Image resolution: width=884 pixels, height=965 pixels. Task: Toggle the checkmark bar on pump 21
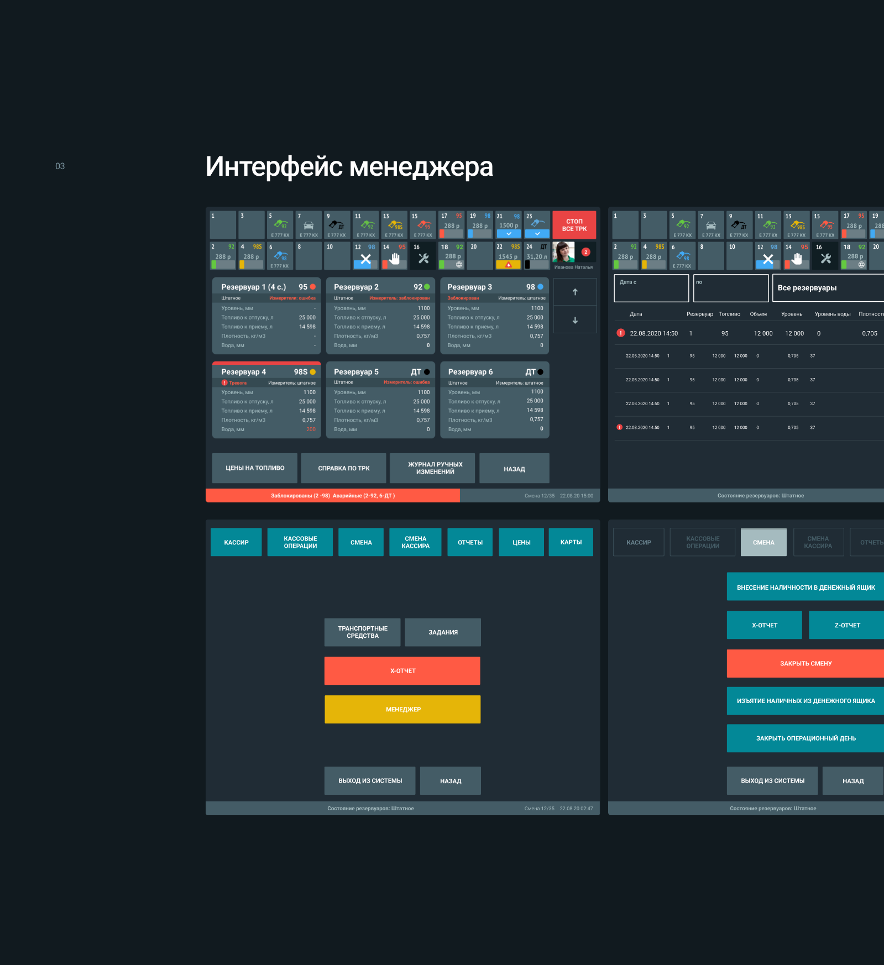tap(509, 234)
